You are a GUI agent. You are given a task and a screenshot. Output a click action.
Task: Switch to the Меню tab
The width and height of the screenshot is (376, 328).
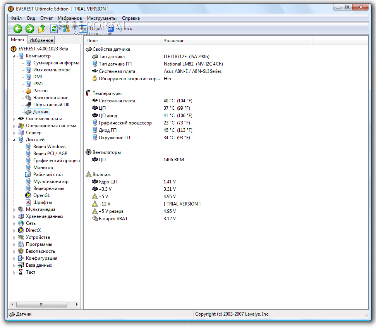click(17, 40)
